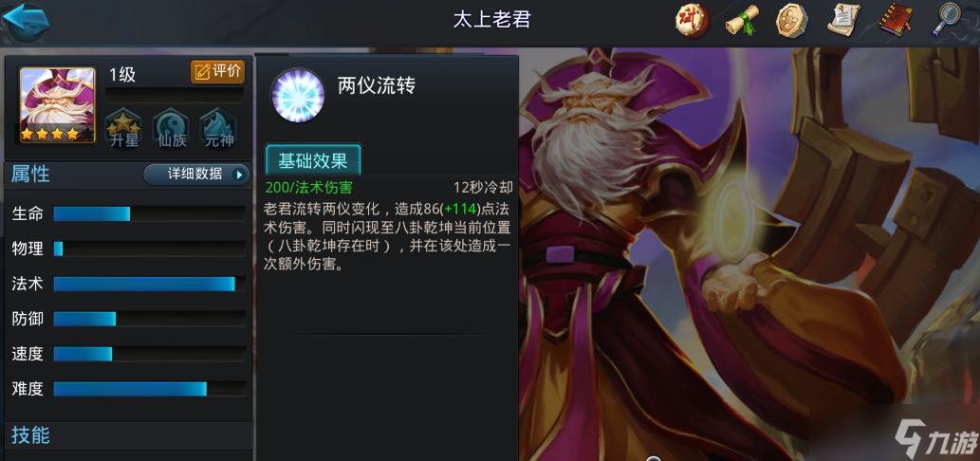Open the red 试 trial icon

point(692,21)
